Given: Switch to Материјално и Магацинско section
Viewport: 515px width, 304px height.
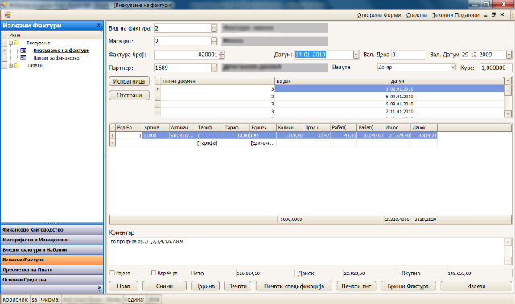Looking at the screenshot, I should click(x=51, y=240).
